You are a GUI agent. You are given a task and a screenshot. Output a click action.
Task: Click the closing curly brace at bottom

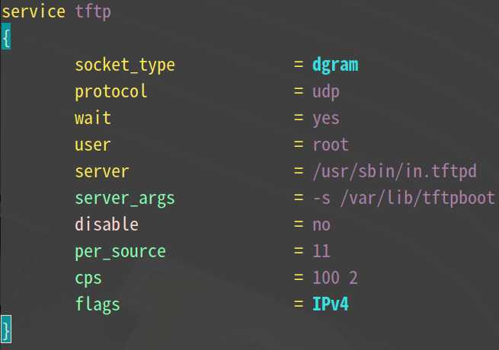click(6, 329)
